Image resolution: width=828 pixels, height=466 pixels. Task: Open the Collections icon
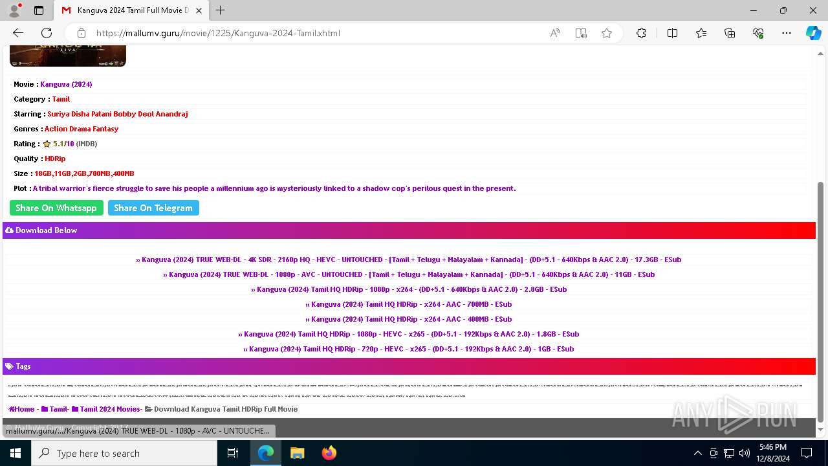[x=730, y=33]
